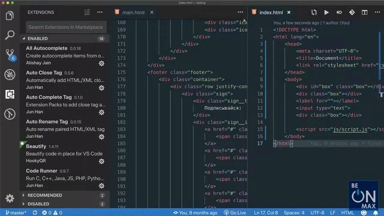
Task: Change indentation via Spaces: 4
Action: click(x=294, y=212)
